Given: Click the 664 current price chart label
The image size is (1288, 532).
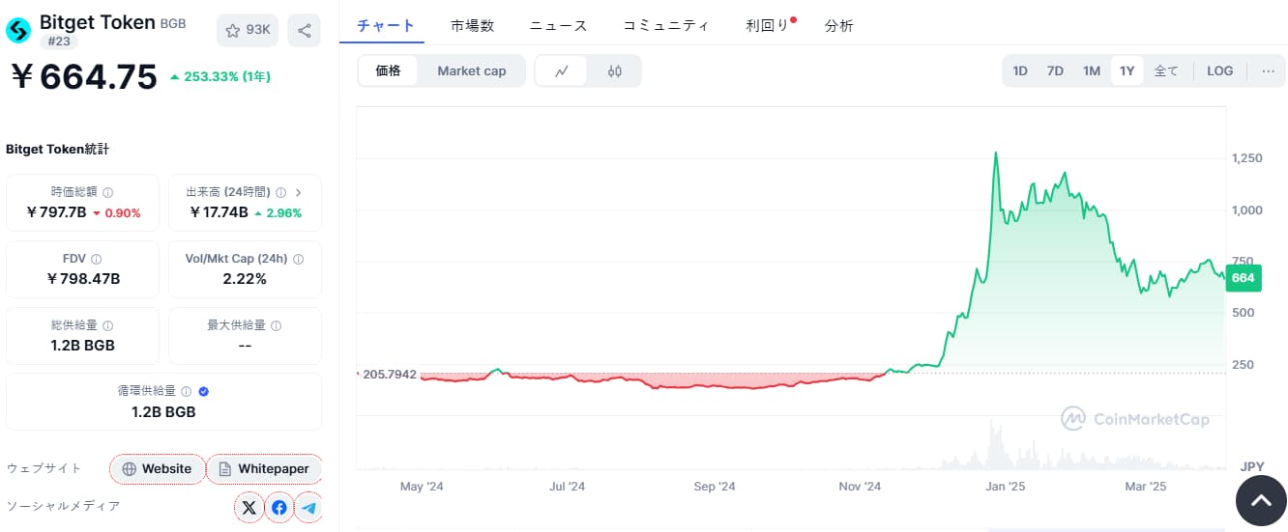Looking at the screenshot, I should point(1243,278).
